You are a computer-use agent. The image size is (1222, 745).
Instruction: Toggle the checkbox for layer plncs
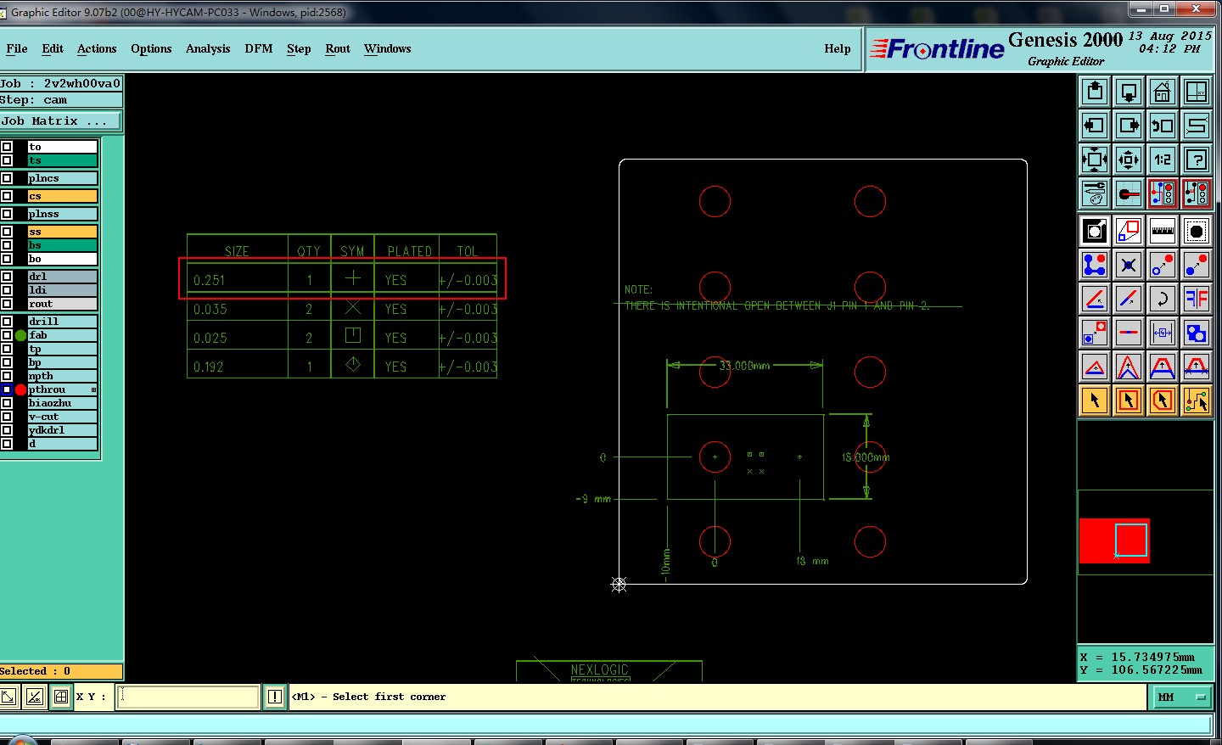click(7, 178)
